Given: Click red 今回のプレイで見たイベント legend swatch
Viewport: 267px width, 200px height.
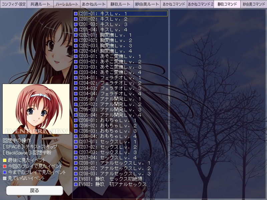Looking at the screenshot, I should pyautogui.click(x=5, y=166).
